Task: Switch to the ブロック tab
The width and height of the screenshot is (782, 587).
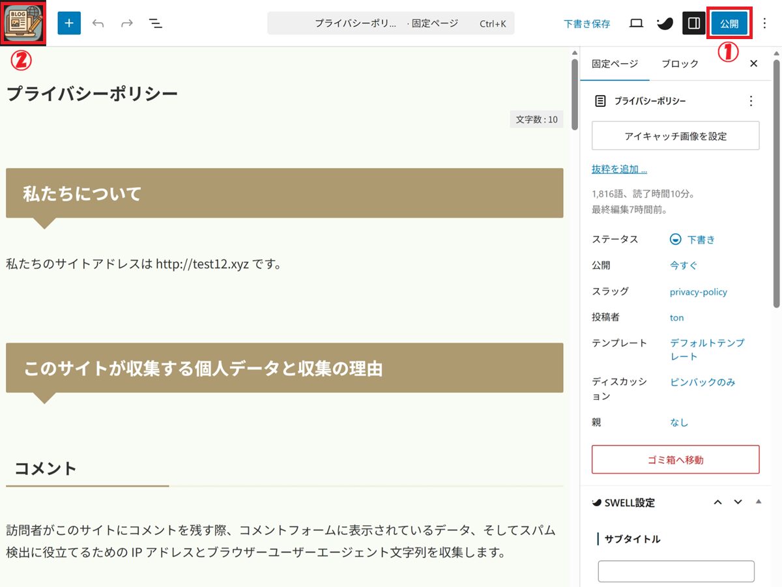Action: 680,63
